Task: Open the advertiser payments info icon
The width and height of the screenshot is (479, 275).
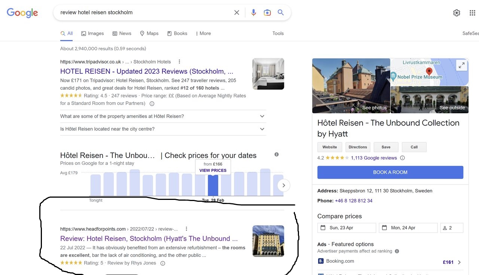Action: 397,251
